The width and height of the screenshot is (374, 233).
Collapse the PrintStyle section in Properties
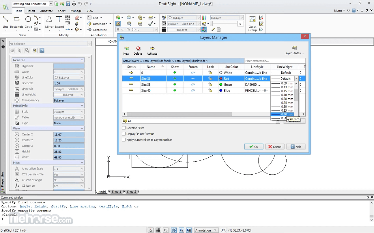coord(82,106)
